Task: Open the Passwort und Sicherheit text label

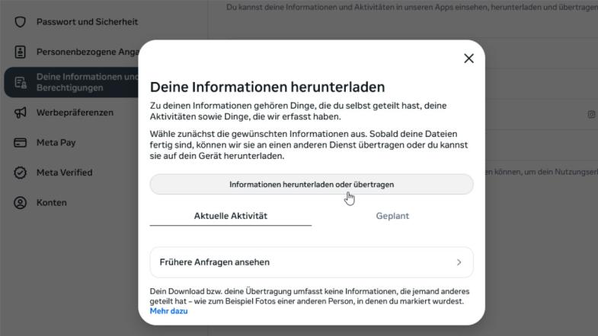Action: [x=87, y=21]
